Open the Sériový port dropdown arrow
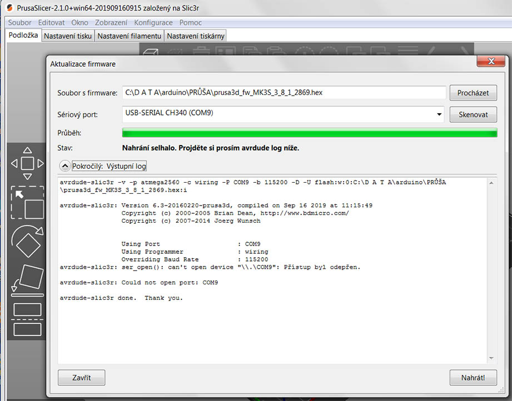This screenshot has height=401, width=512. tap(439, 115)
